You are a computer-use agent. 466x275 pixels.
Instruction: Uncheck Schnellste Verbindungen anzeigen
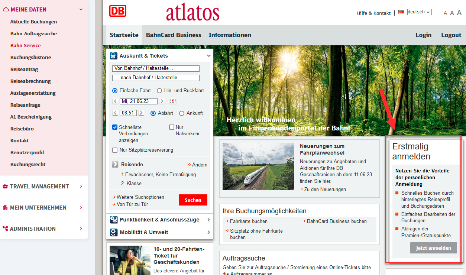point(115,127)
